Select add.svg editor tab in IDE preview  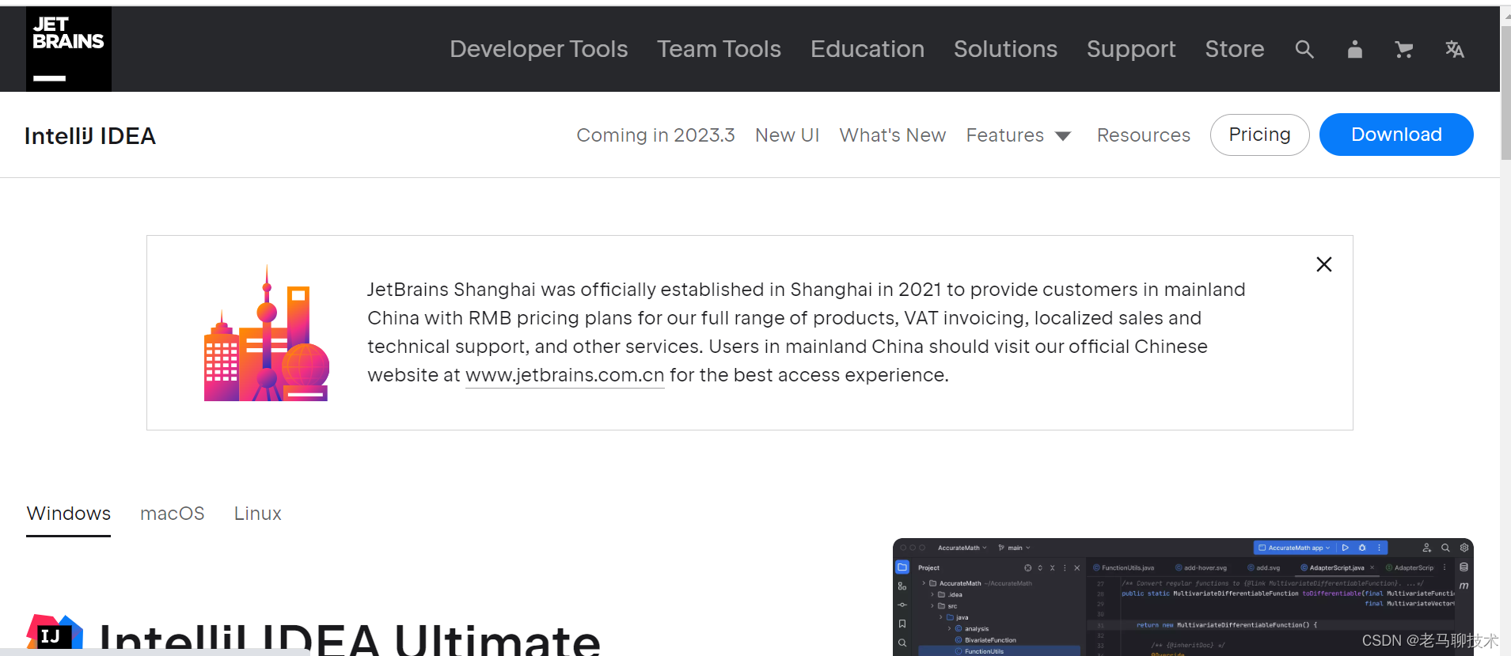tap(1264, 567)
